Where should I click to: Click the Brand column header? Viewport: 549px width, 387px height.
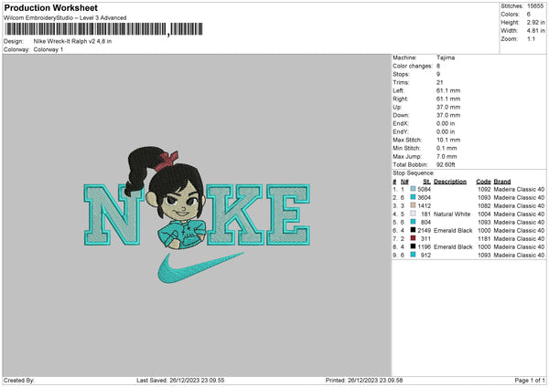tap(502, 182)
